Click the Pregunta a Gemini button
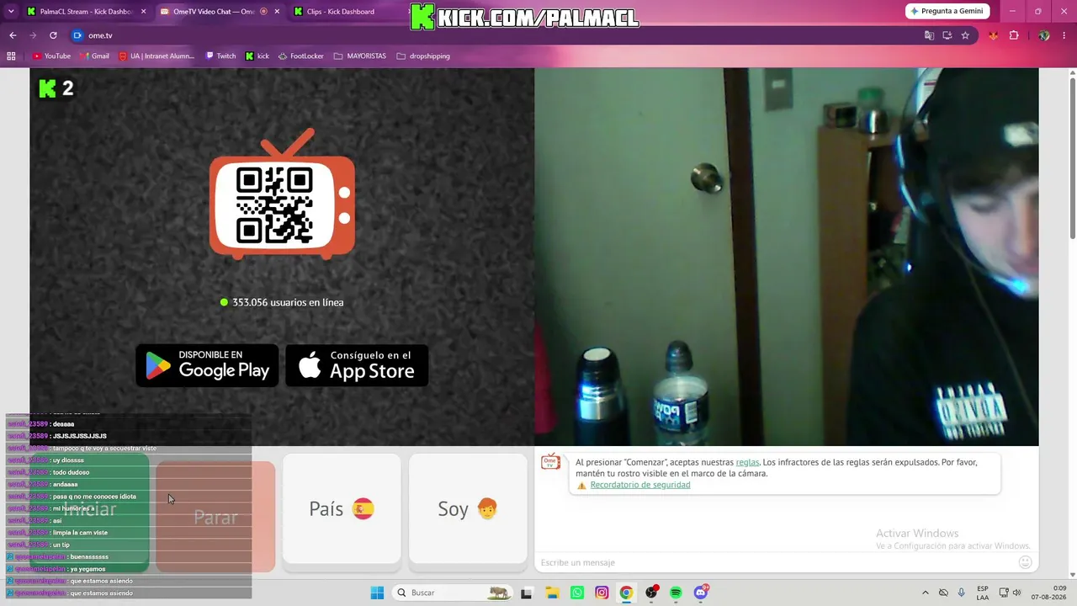This screenshot has width=1077, height=606. coord(947,11)
